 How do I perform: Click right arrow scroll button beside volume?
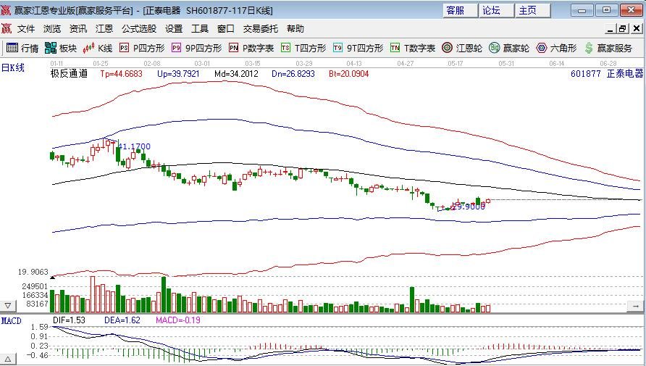[635, 307]
